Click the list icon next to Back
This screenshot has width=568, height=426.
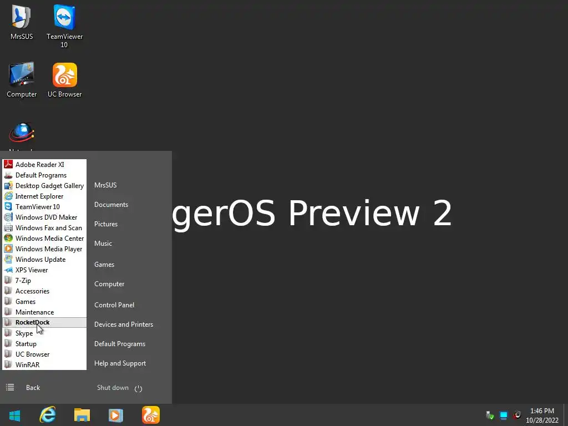[10, 387]
